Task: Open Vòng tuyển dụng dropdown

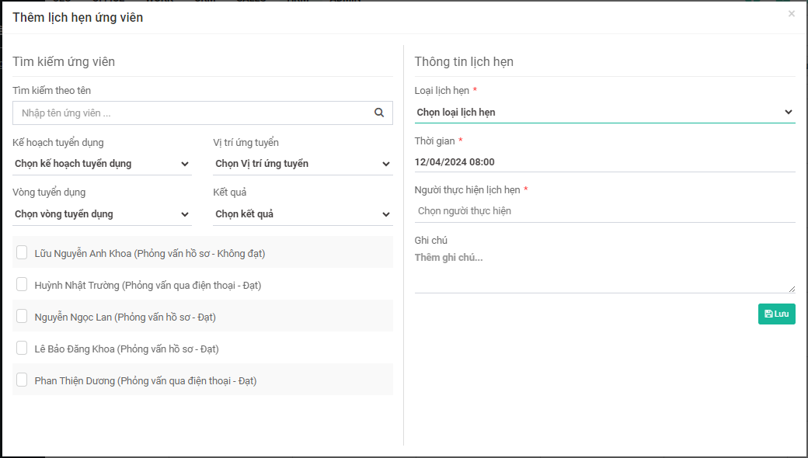Action: point(102,214)
